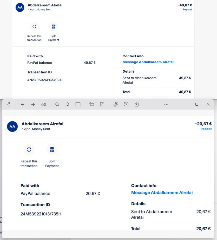Click Repeat link under −20,67 € amount
The width and height of the screenshot is (217, 240).
(206, 129)
